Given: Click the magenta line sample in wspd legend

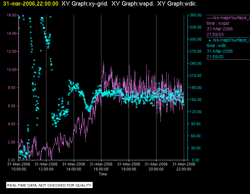Looking at the screenshot, I should pos(210,18).
